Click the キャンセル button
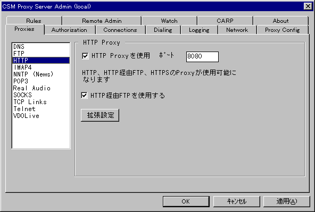 pos(236,201)
